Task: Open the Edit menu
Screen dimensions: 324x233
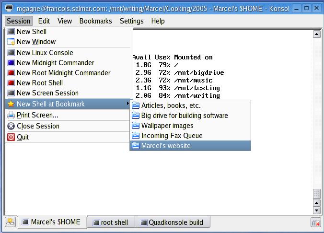Action: tap(44, 21)
